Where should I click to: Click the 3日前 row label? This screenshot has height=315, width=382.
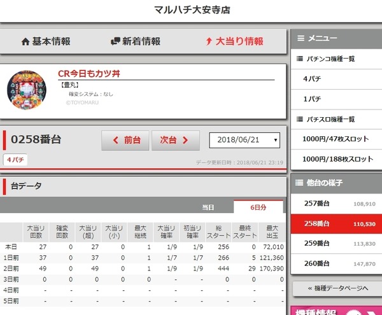click(11, 279)
